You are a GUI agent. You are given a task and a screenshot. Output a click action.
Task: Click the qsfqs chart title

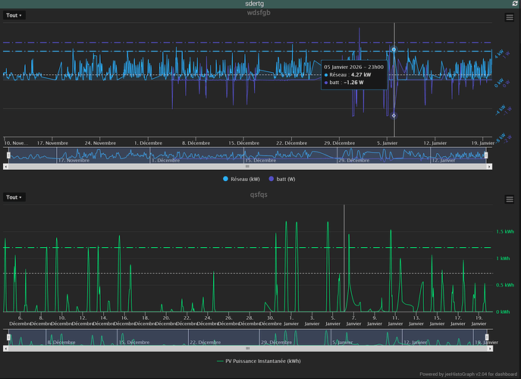(260, 194)
